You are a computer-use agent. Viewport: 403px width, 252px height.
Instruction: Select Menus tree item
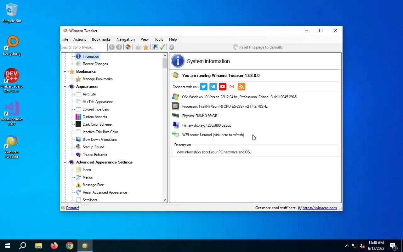88,177
